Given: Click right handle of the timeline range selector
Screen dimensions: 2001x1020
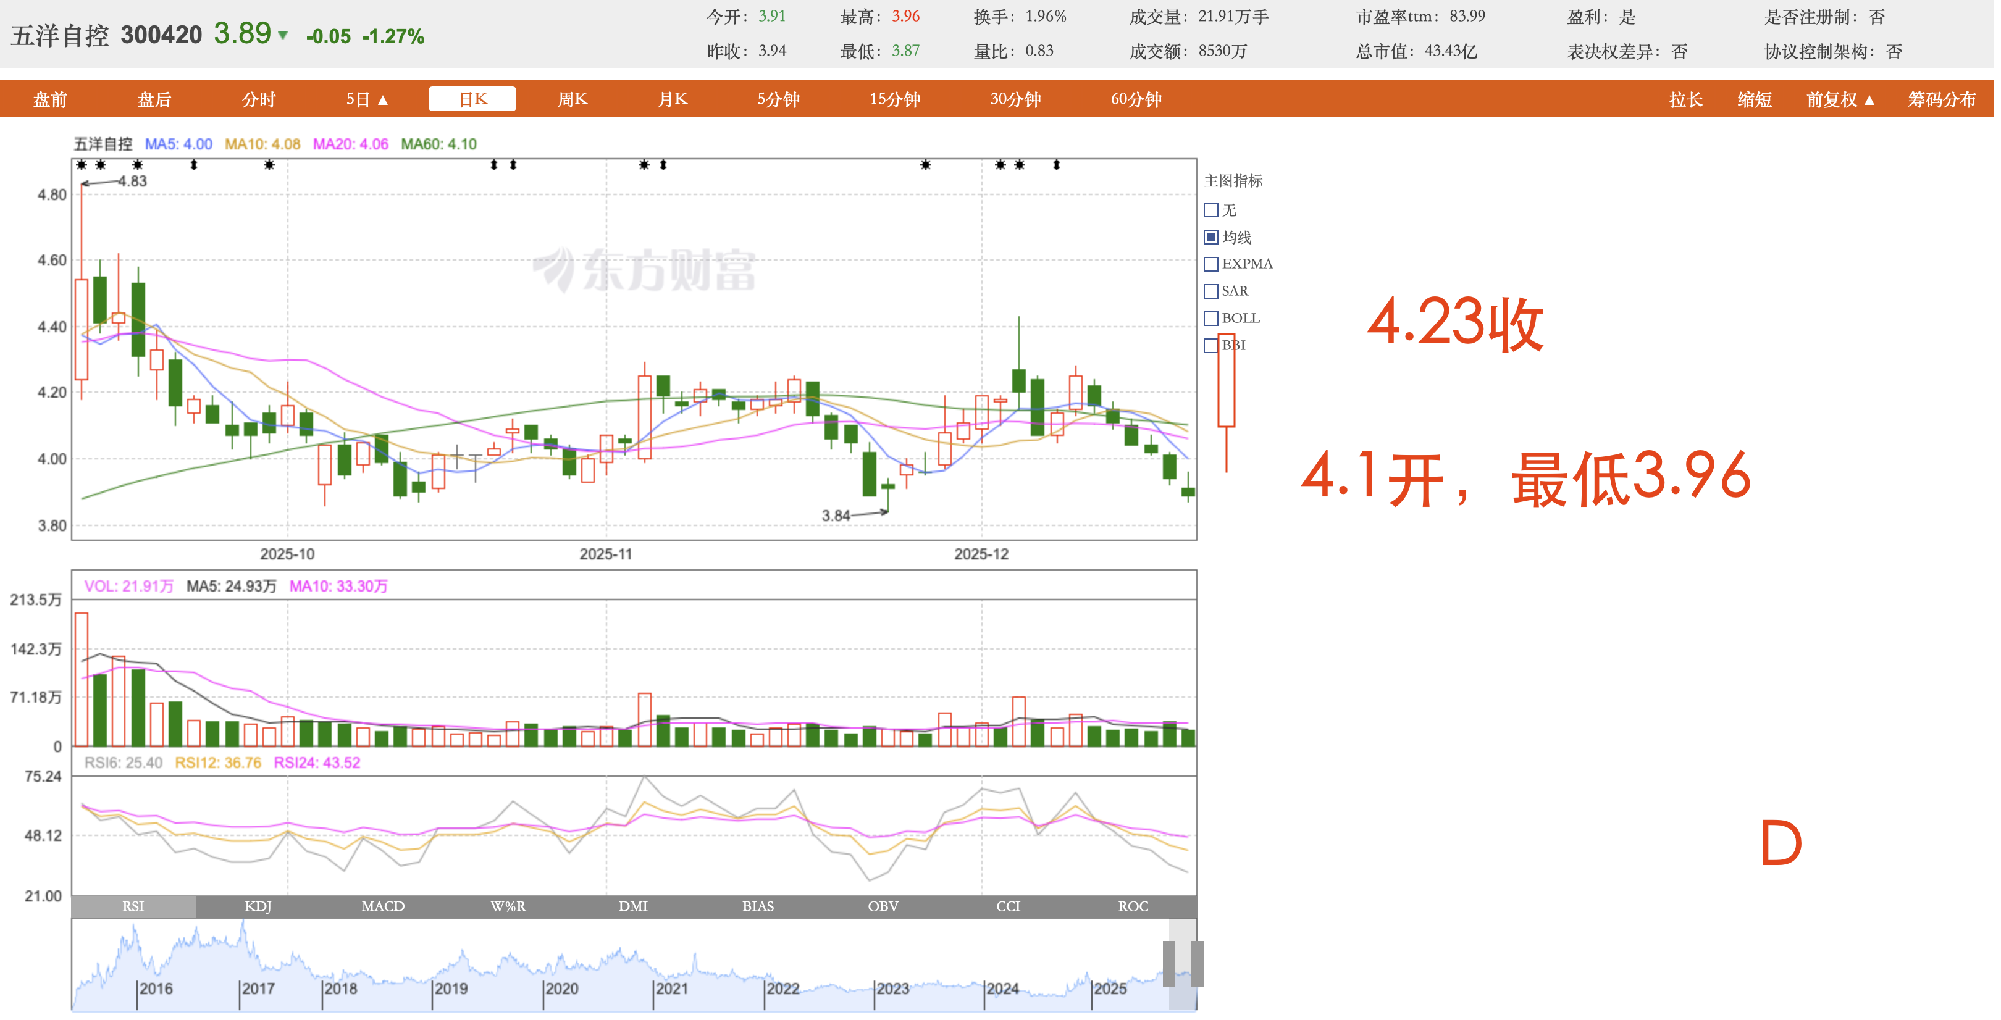Looking at the screenshot, I should (x=1197, y=963).
